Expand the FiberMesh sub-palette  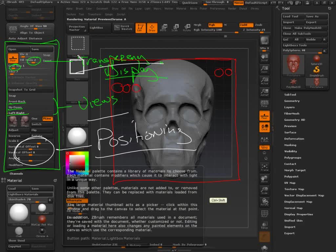pos(292,114)
